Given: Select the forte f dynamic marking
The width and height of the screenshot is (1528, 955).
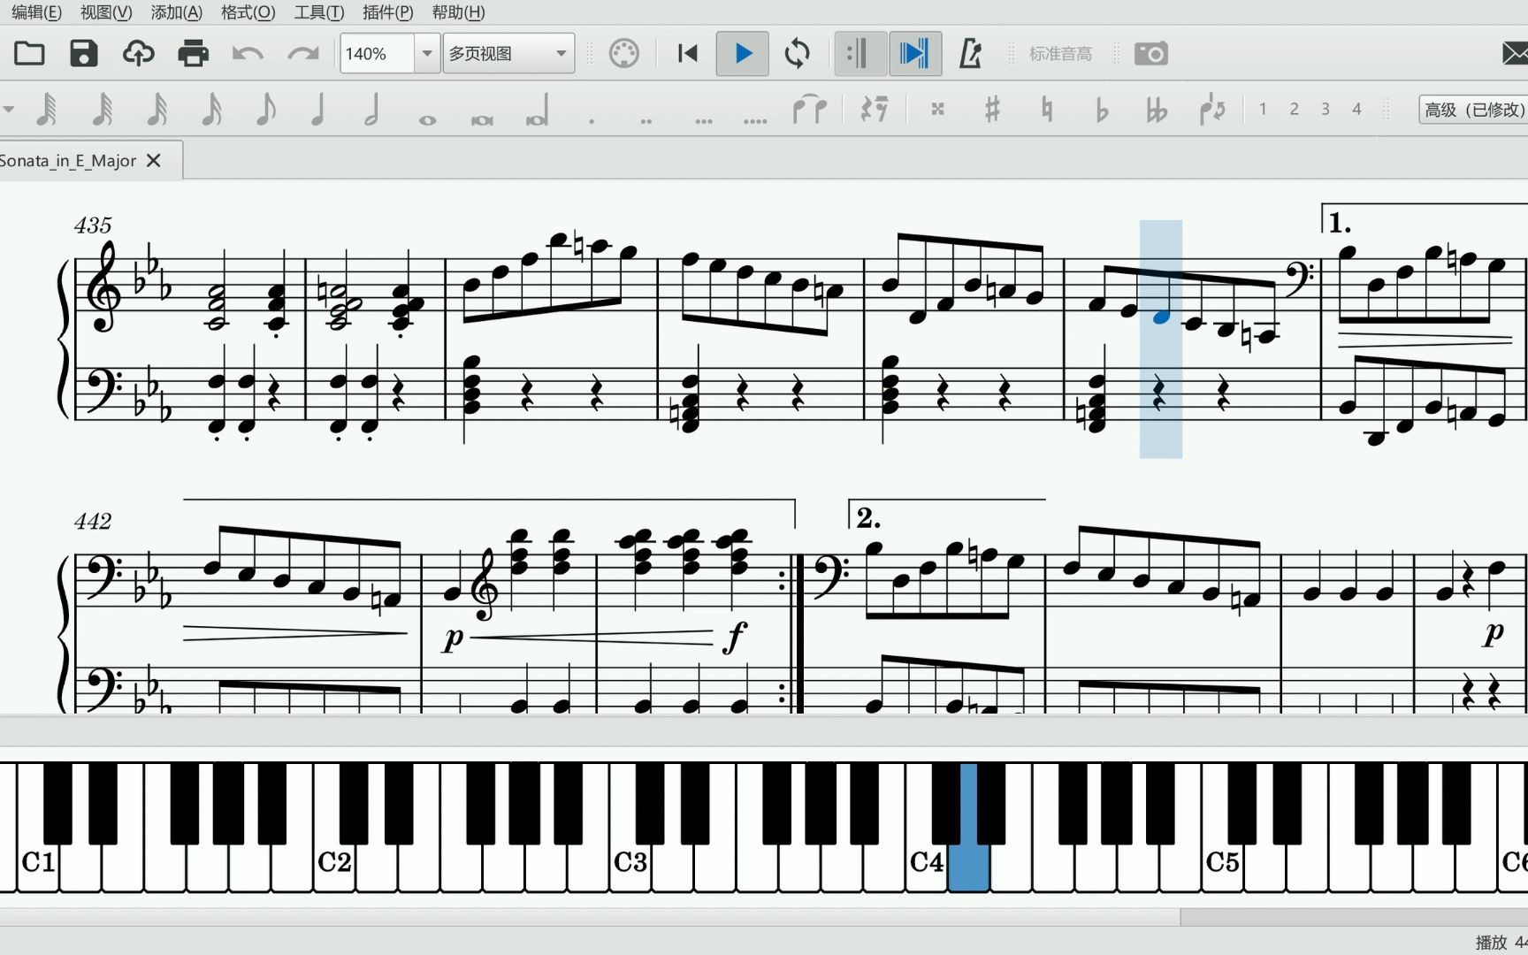Looking at the screenshot, I should click(735, 636).
